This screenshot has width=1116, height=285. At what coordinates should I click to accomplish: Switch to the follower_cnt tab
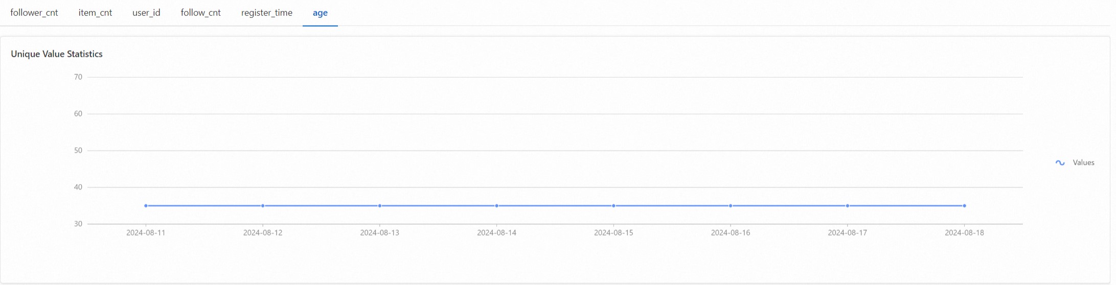click(x=34, y=13)
